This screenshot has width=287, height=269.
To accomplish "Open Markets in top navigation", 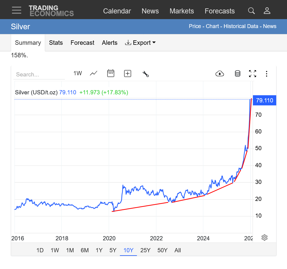I will (x=181, y=11).
